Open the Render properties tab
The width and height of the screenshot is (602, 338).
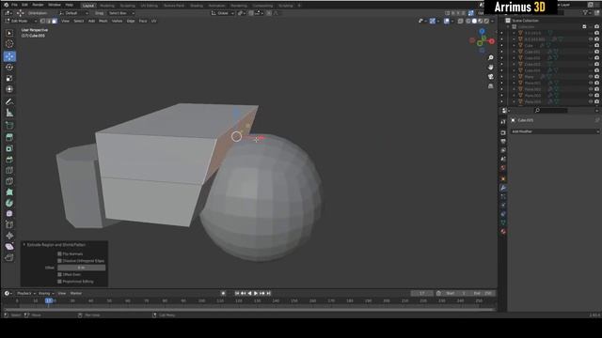click(x=503, y=132)
